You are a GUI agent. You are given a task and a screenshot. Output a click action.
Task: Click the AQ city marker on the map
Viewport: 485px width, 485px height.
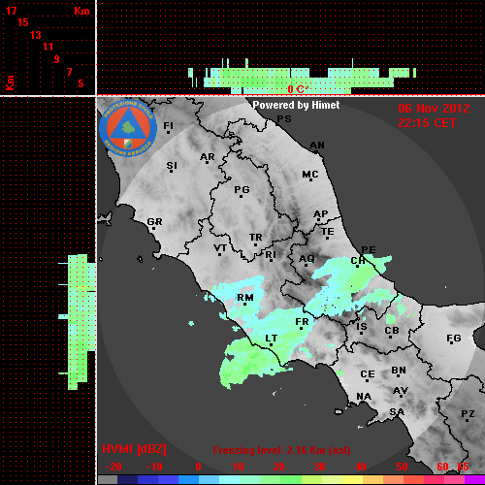(306, 265)
